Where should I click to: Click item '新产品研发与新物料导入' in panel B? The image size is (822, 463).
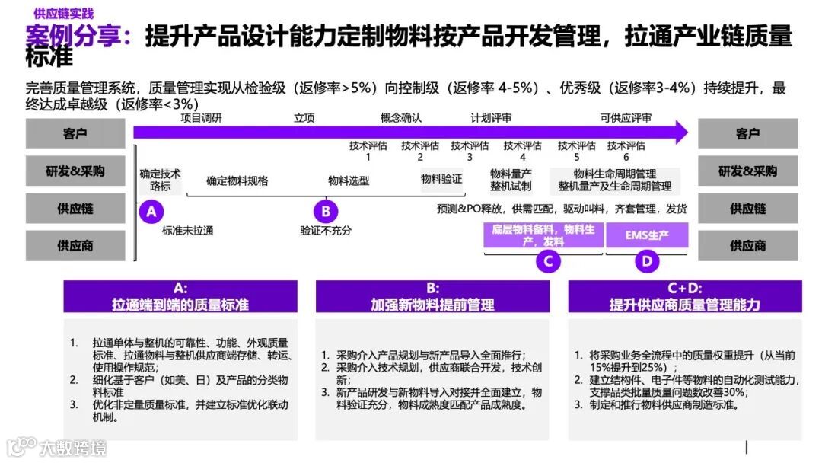coord(432,398)
